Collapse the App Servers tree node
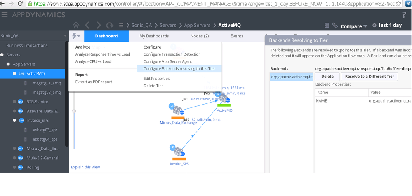 [x=8, y=64]
